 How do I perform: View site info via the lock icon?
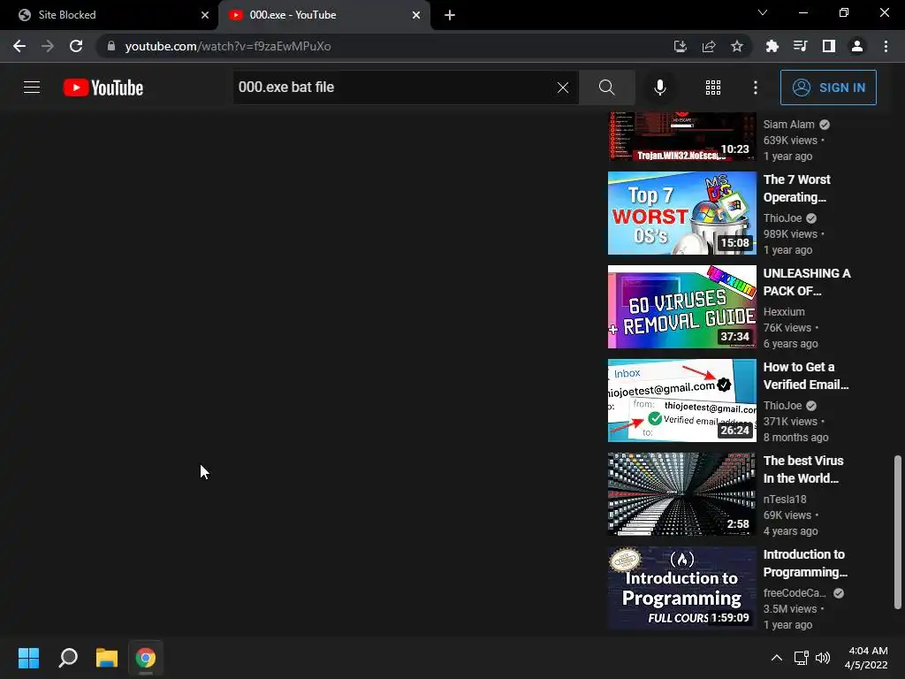pos(111,46)
